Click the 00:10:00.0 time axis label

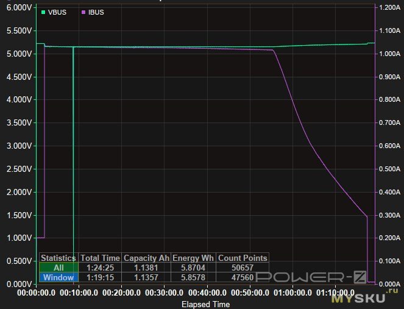tap(79, 293)
